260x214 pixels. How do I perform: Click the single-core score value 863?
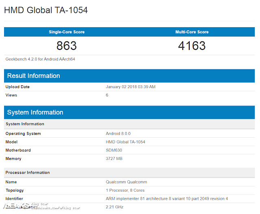[67, 46]
